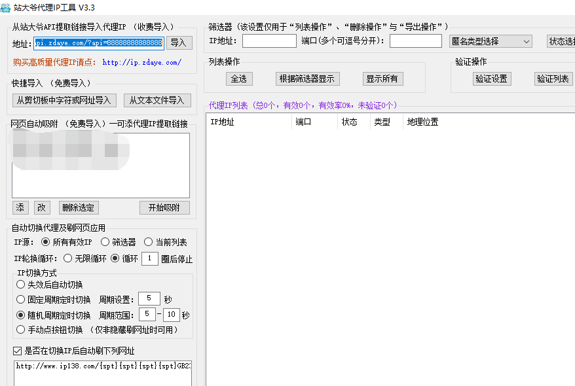The height and width of the screenshot is (386, 575).
Task: Click the 改 button to modify selected link
Action: point(42,207)
